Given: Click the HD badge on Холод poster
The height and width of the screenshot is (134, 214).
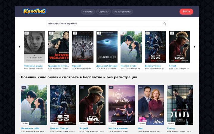Looking at the screenshot, I should [170, 87].
